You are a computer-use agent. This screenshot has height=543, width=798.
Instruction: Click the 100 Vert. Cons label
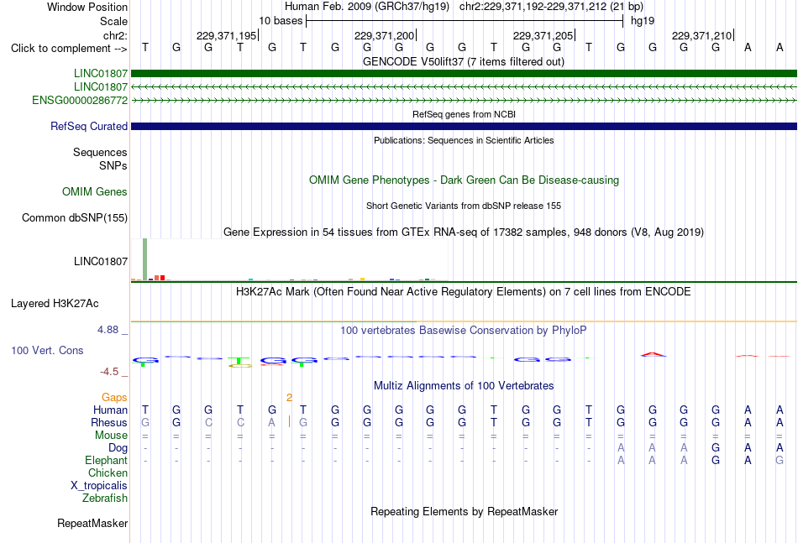tap(47, 350)
